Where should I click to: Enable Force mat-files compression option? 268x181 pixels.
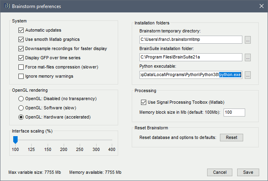[x=21, y=67]
